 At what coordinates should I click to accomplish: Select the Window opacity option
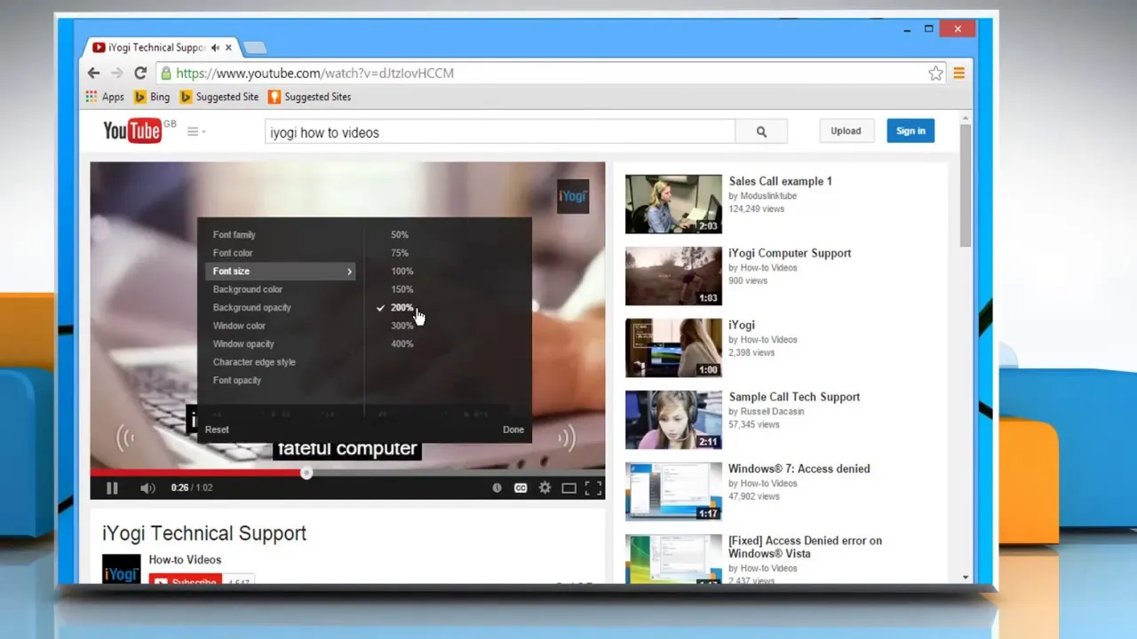tap(243, 344)
